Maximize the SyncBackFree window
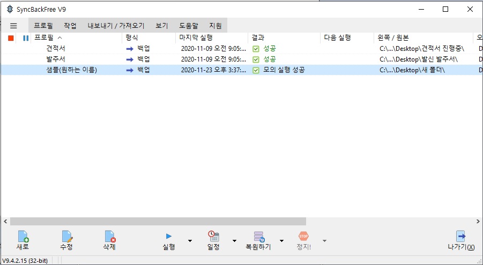This screenshot has height=265, width=483. click(445, 9)
